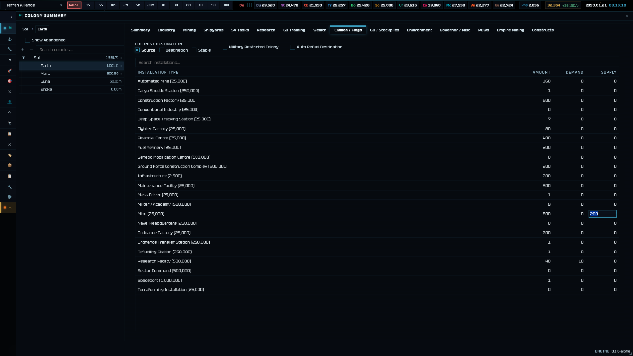This screenshot has width=633, height=356.
Task: Click the Spaceport [1,000,000] row
Action: [377, 280]
